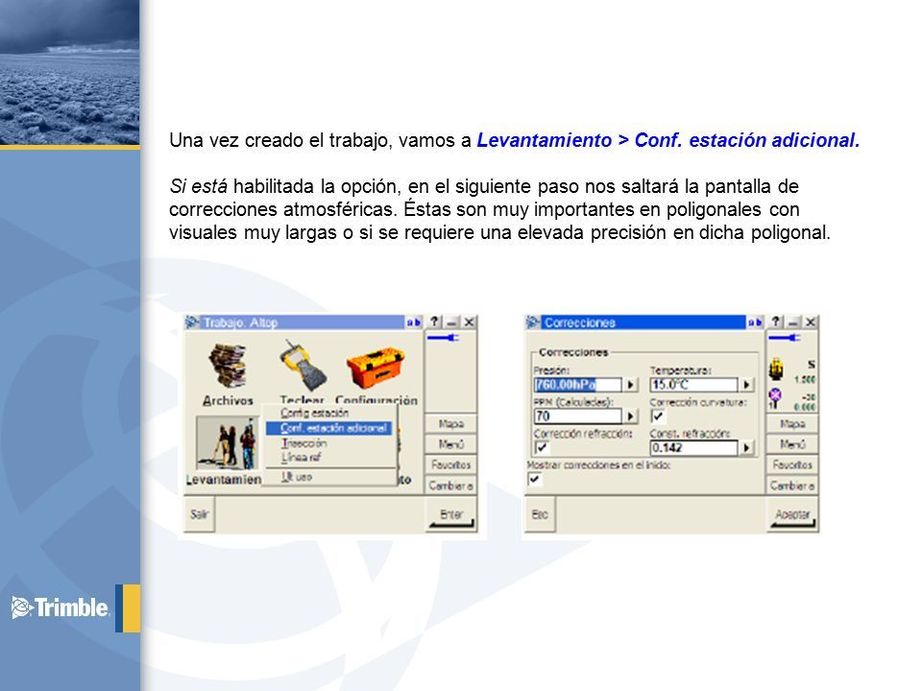Open the Teclear handheld controller icon
Viewport: 922px width, 691px height.
tap(303, 366)
